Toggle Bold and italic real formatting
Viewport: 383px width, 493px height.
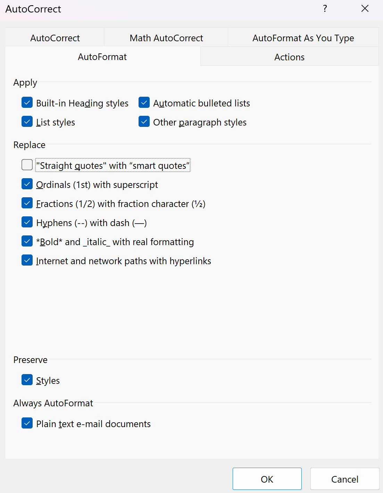[x=27, y=242]
